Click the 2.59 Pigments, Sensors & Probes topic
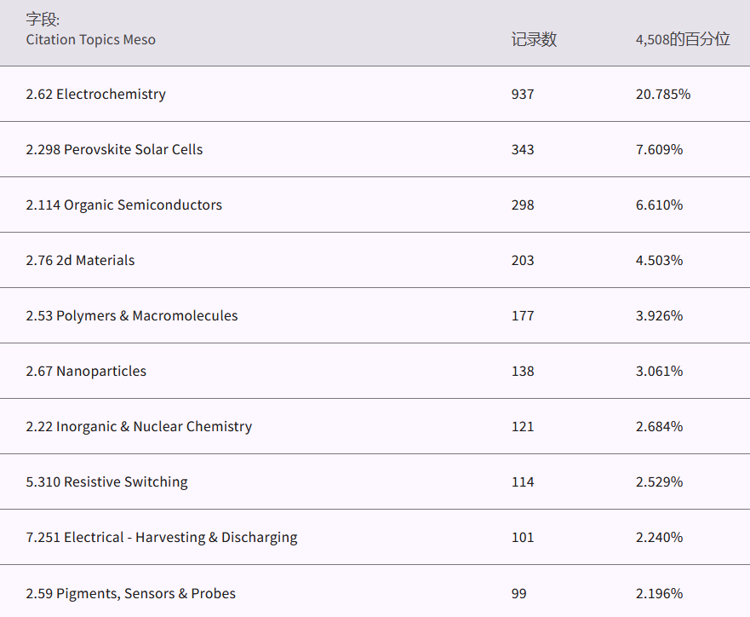Screen dimensions: 750x617 click(x=130, y=593)
